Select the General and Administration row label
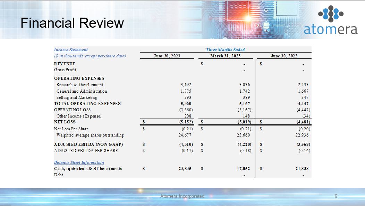The image size is (365, 206). click(x=82, y=91)
